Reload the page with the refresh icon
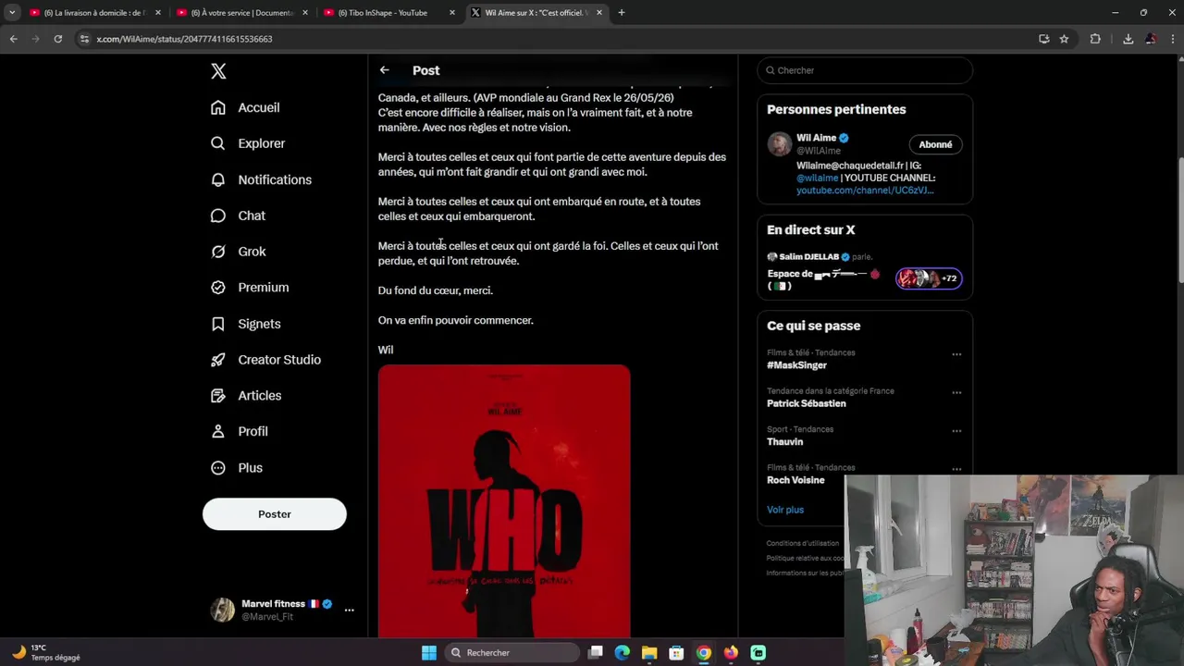Screen dimensions: 1184x666 (x=57, y=39)
